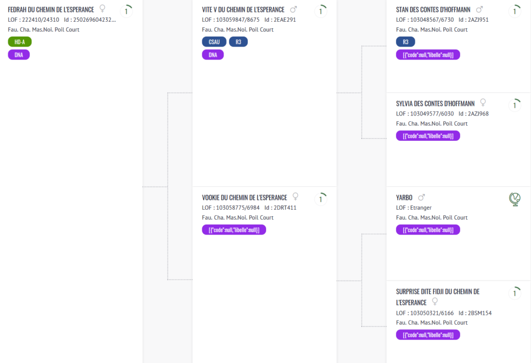The image size is (531, 363).
Task: Click the circular 1 indicator on FEDRAH card
Action: click(127, 11)
